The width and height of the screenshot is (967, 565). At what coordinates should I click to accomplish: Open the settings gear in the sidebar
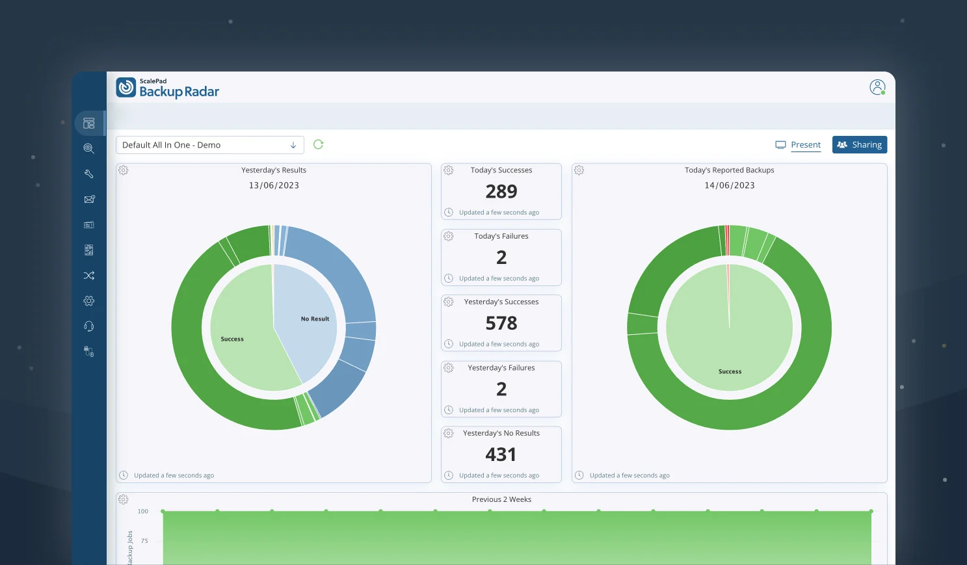(88, 300)
